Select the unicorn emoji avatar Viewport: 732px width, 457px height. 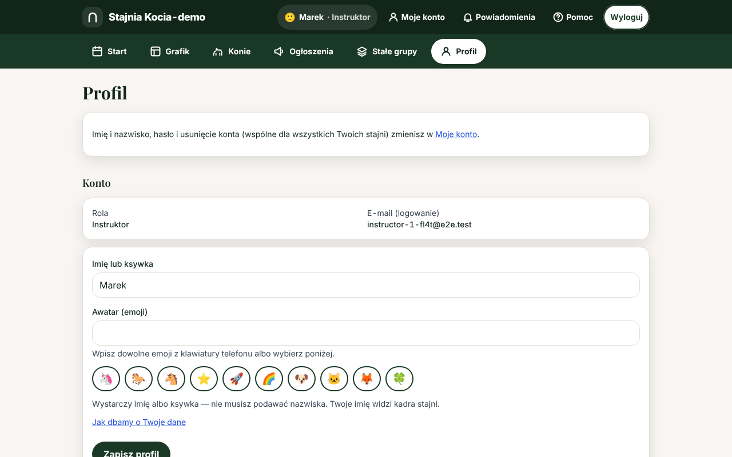coord(106,379)
